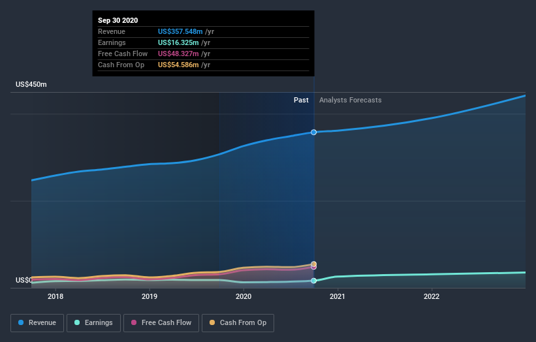
Task: Click the blue Revenue data point marker
Action: pos(313,132)
